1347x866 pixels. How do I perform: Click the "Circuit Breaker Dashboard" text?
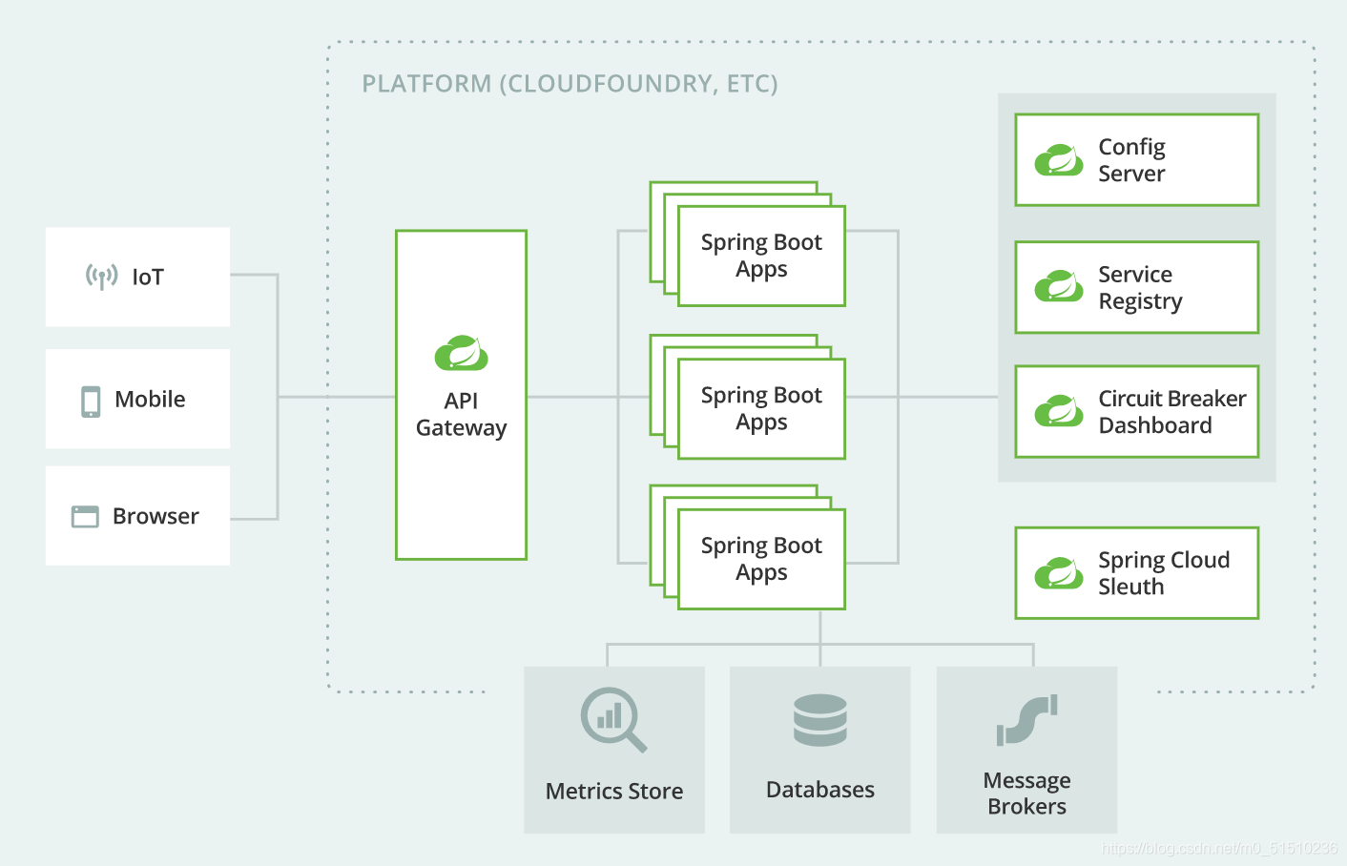point(1172,412)
